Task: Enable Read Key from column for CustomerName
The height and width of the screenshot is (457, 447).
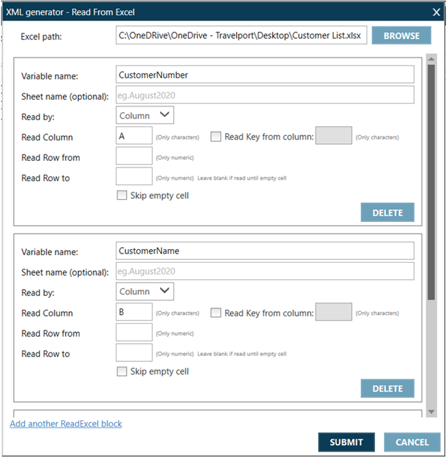Action: 216,312
